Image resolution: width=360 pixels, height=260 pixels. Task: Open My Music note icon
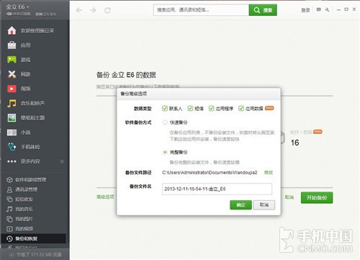coord(9,209)
